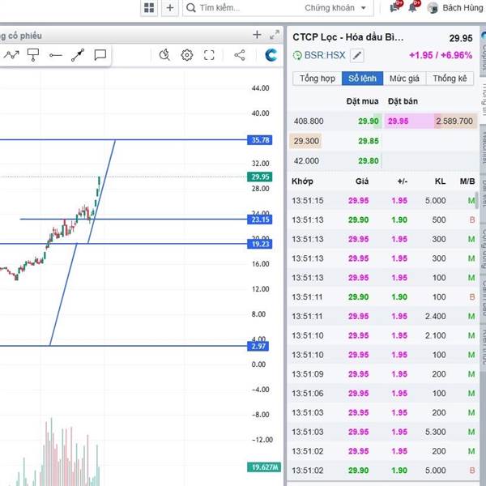This screenshot has width=486, height=486.
Task: Open the bell notifications icon
Action: coord(414,6)
